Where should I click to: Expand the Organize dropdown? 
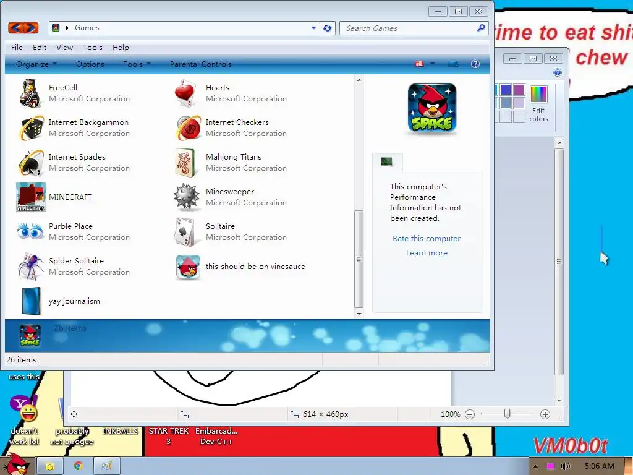36,64
